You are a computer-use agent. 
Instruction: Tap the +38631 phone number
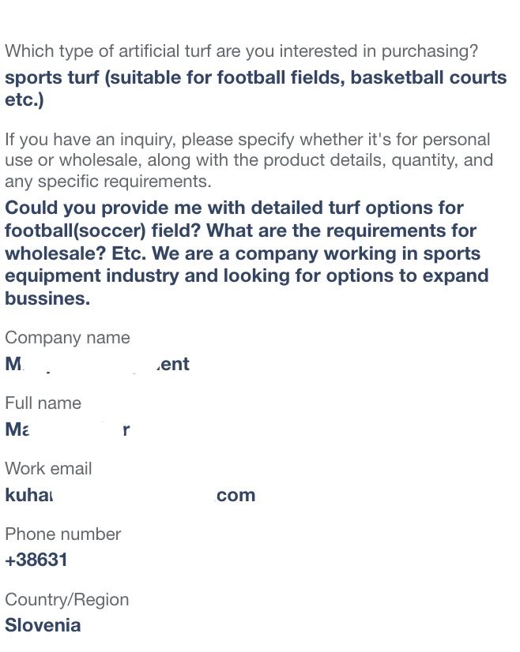[36, 560]
